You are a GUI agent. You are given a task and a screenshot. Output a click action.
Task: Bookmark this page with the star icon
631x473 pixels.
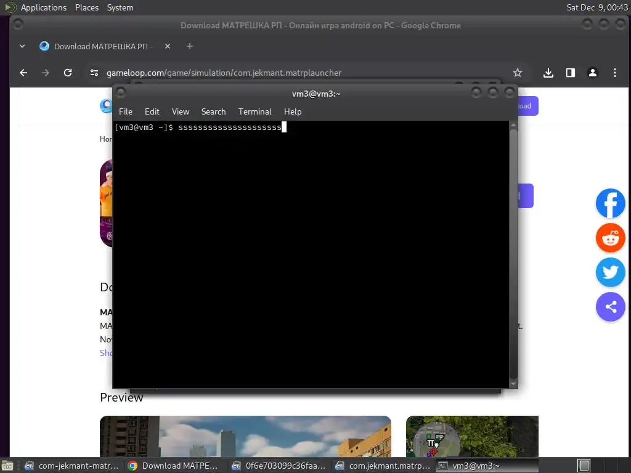(x=518, y=73)
